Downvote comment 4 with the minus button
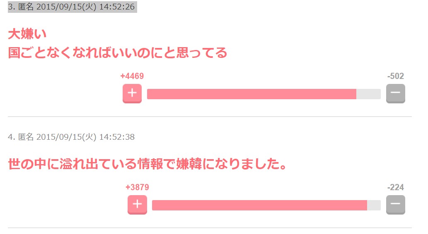Viewport: 428px width, 234px height. [x=395, y=205]
